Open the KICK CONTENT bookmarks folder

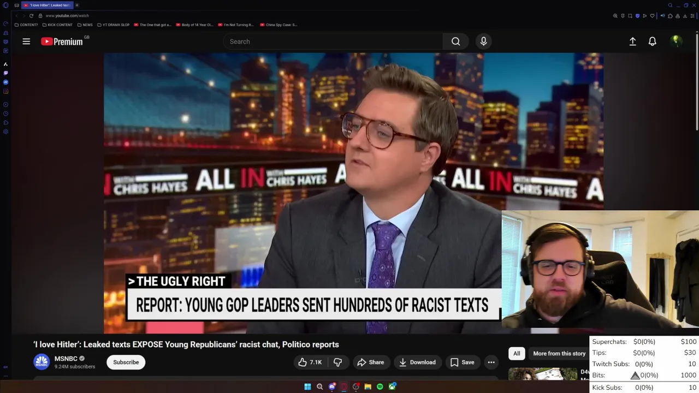click(57, 25)
